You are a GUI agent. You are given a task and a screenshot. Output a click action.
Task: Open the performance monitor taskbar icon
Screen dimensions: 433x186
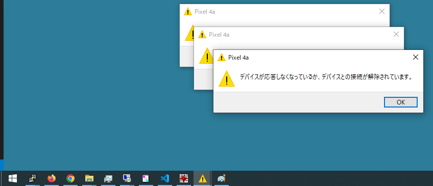click(x=108, y=178)
